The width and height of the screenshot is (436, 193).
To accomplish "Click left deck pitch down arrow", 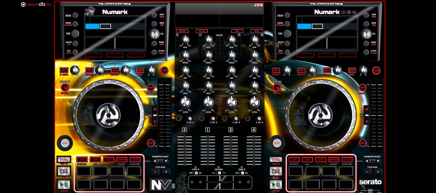I will tap(155, 122).
